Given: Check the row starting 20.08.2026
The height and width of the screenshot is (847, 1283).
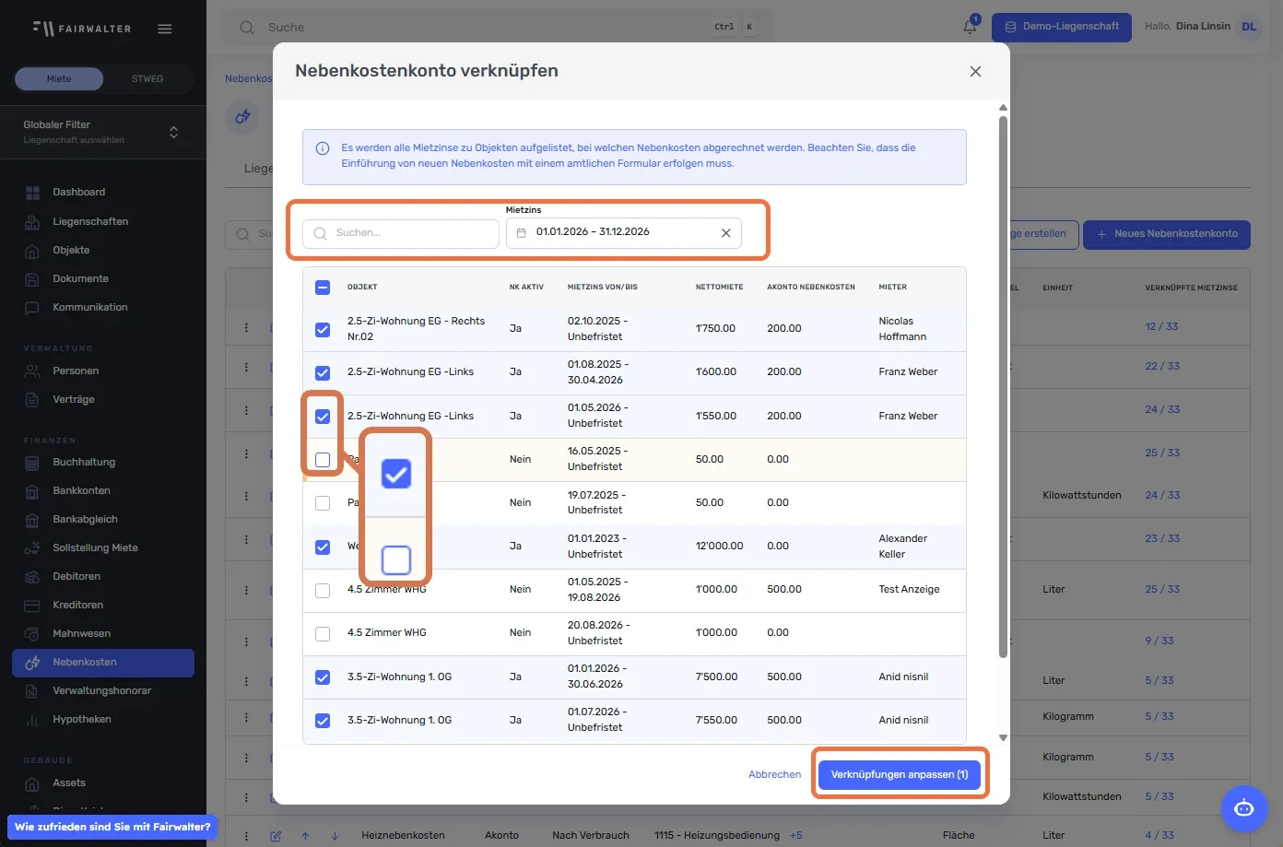Looking at the screenshot, I should (x=323, y=634).
